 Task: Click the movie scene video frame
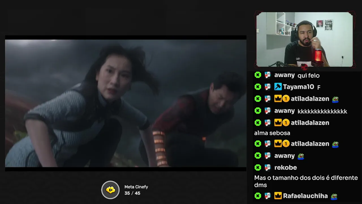(126, 103)
